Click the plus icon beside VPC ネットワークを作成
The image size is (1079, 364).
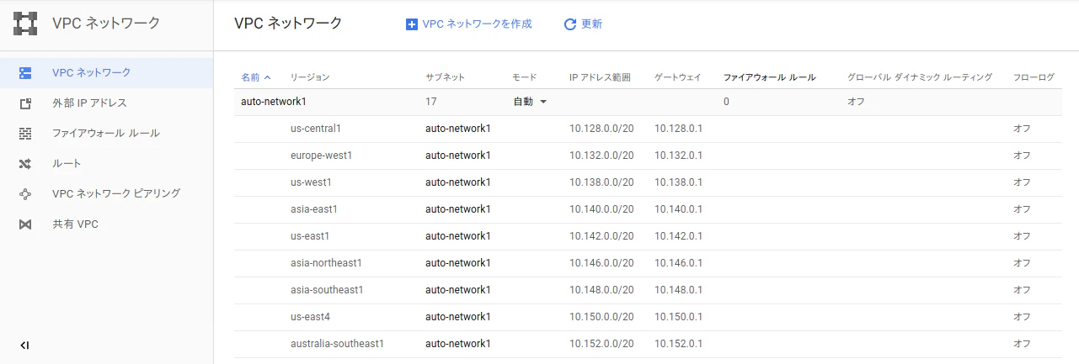(412, 24)
